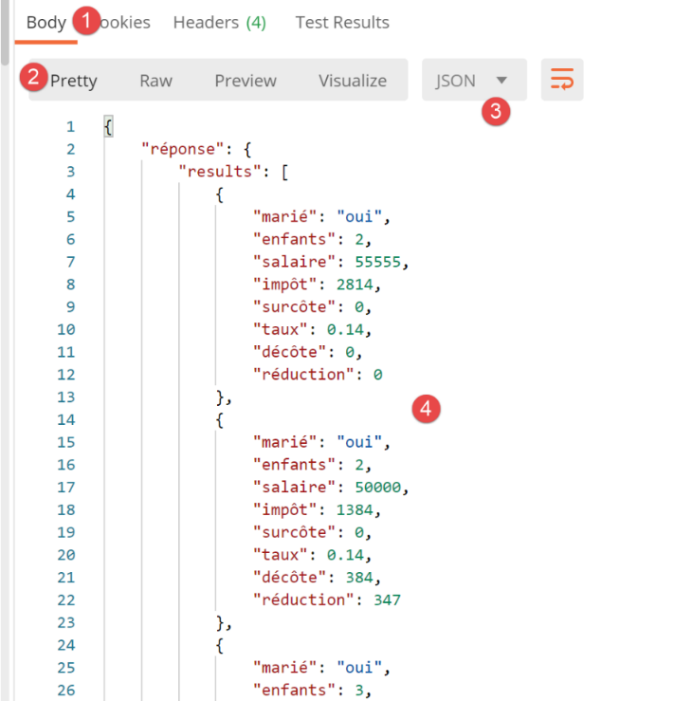Click line number 14 in the gutter
This screenshot has width=692, height=701.
65,419
